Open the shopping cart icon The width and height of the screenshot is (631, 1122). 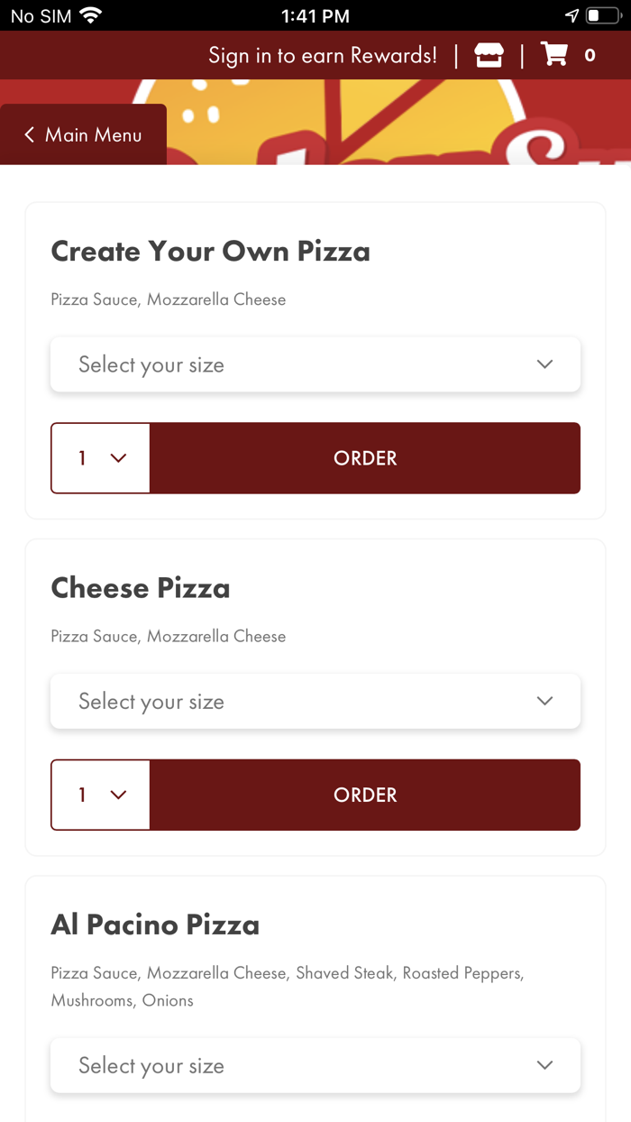[554, 55]
